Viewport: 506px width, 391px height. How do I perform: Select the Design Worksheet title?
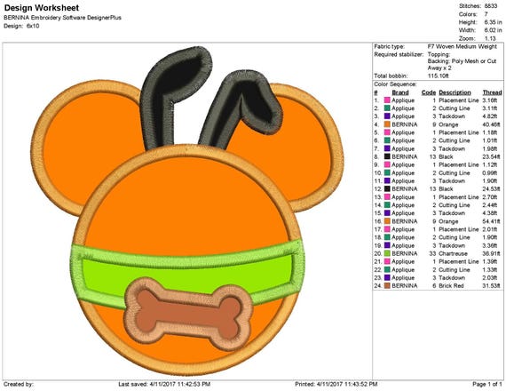[x=42, y=8]
